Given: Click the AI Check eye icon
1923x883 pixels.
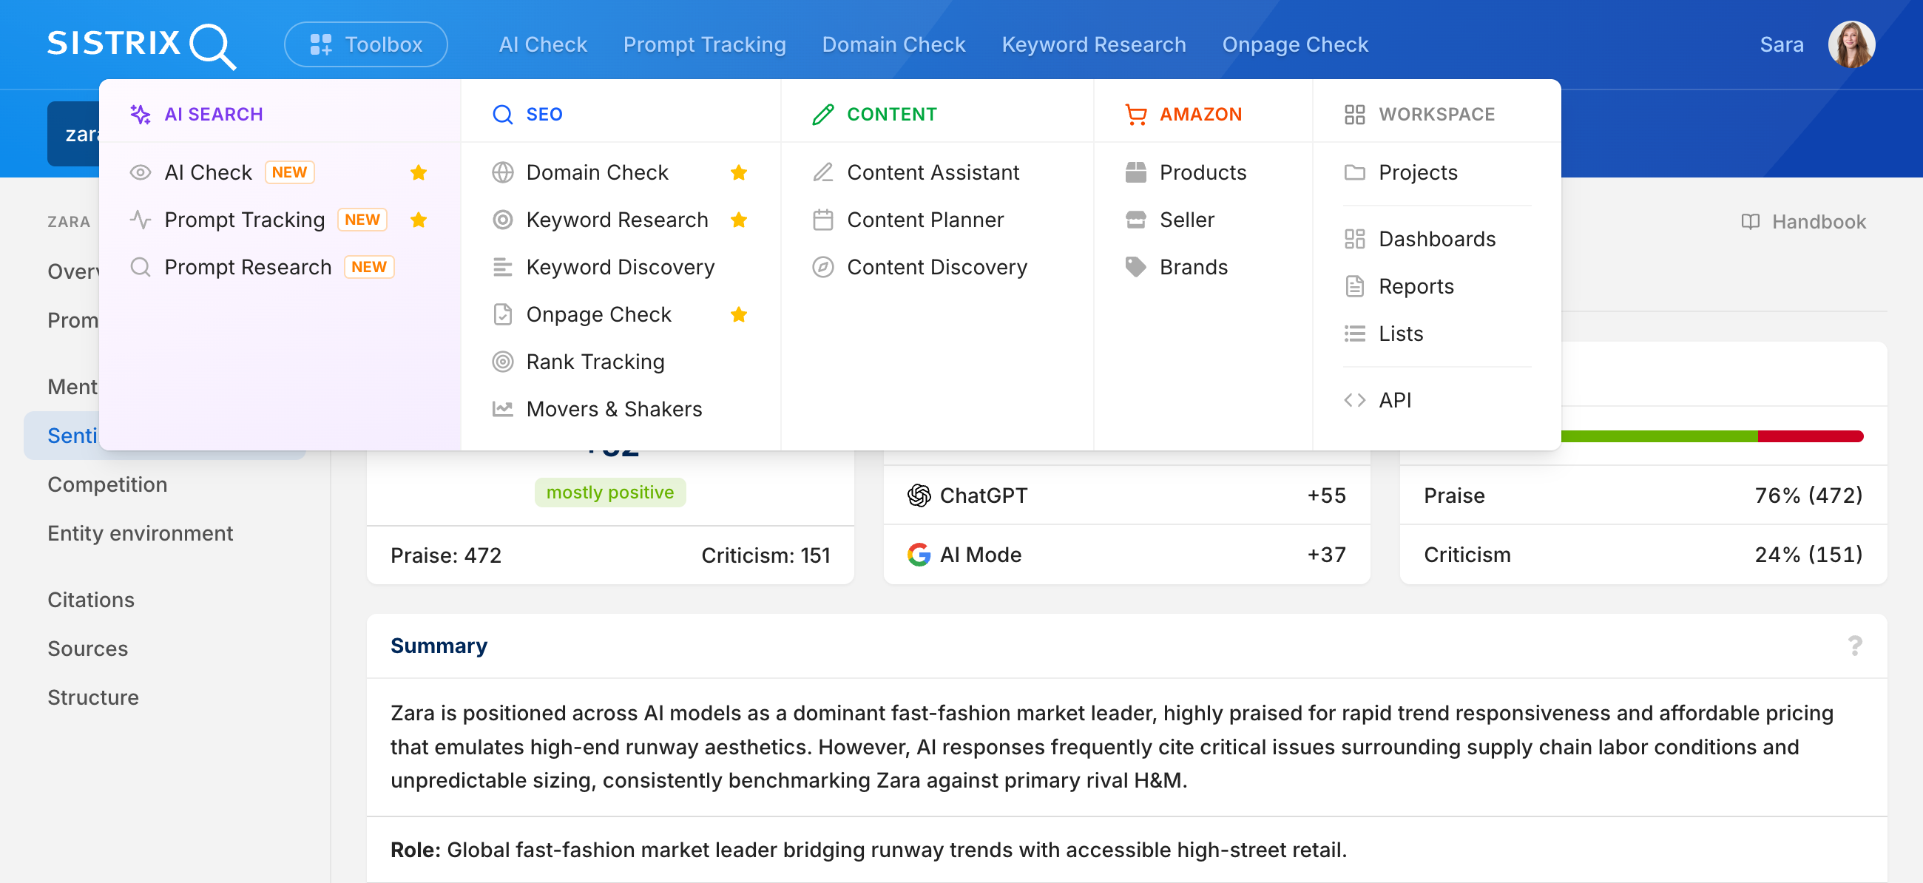Looking at the screenshot, I should pyautogui.click(x=141, y=172).
